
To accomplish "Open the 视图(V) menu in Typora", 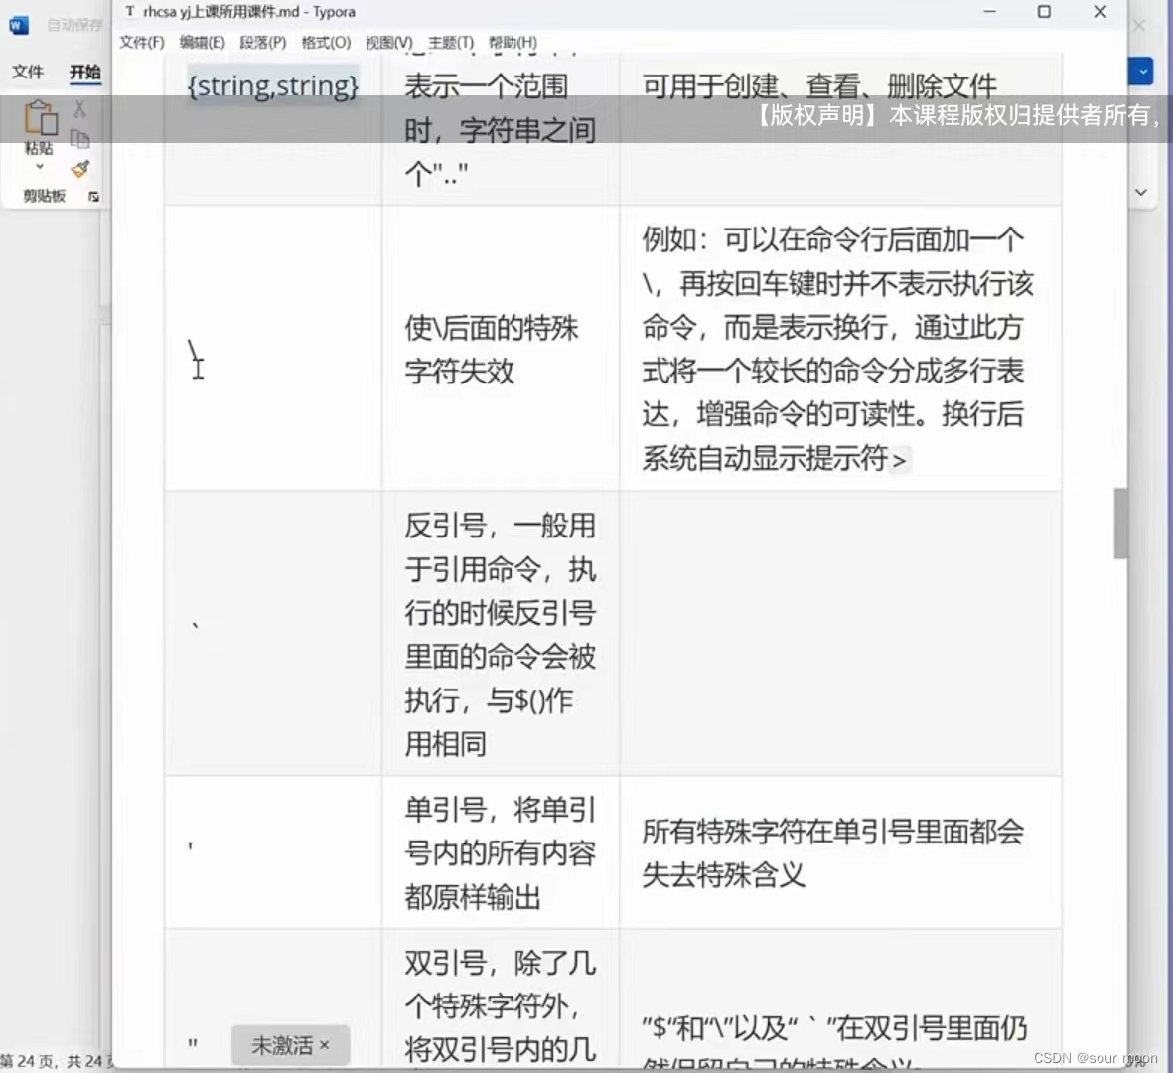I will tap(389, 42).
